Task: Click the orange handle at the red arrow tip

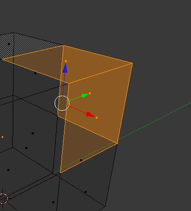Action: click(x=97, y=118)
